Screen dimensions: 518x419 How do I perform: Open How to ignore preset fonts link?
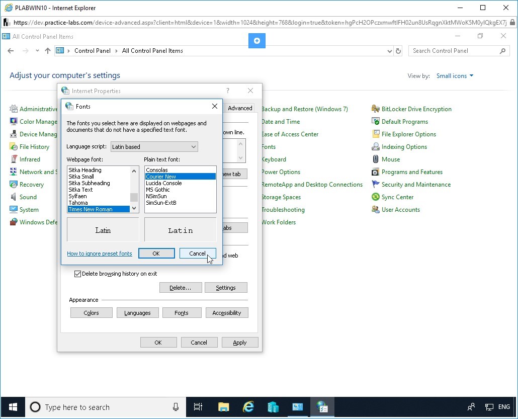(100, 254)
